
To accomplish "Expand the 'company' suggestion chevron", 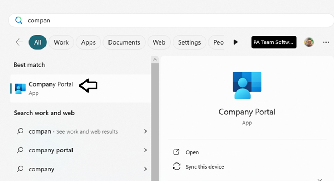I will pos(145,169).
